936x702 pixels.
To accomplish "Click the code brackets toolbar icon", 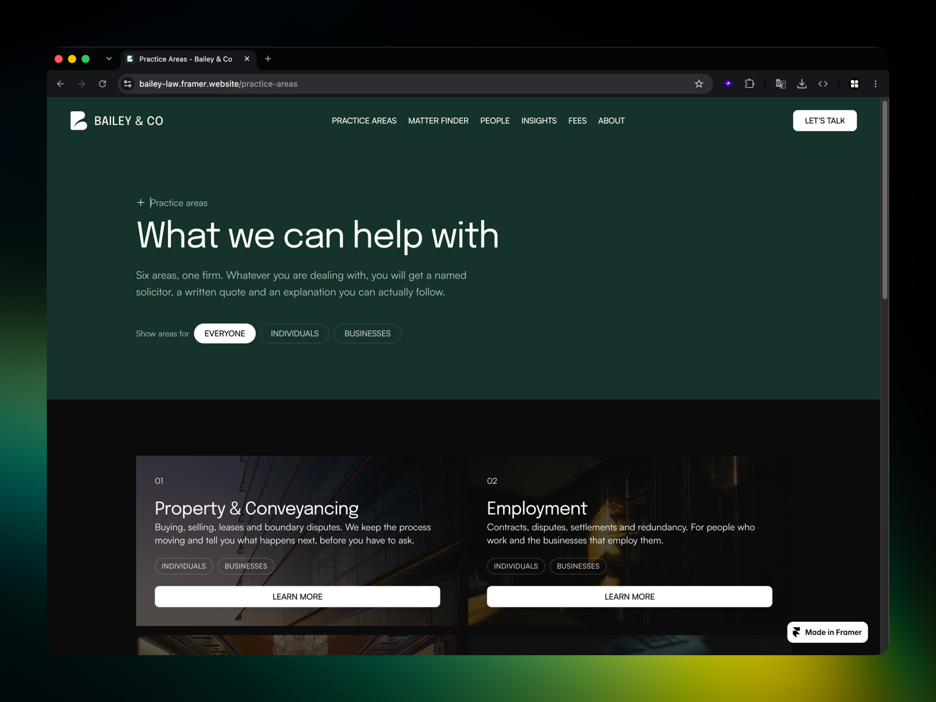I will coord(823,84).
